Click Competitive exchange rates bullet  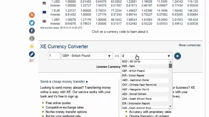pyautogui.click(x=65, y=107)
